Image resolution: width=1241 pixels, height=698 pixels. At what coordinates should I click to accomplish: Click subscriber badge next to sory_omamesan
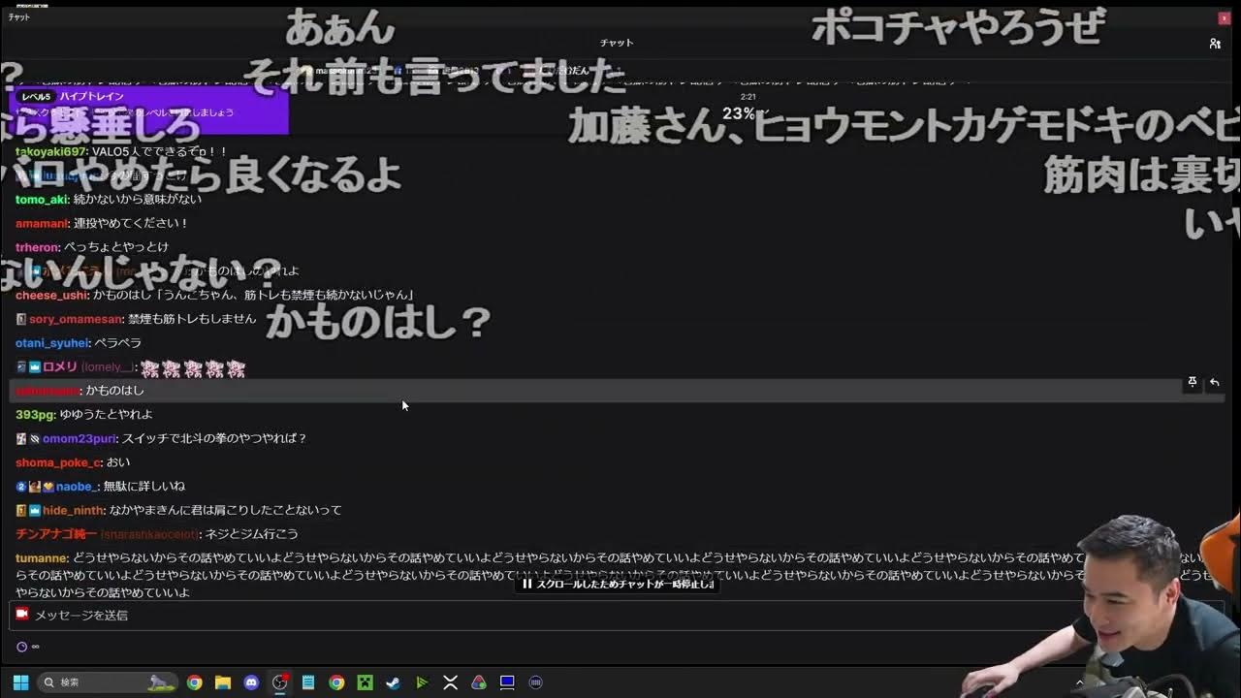[21, 319]
